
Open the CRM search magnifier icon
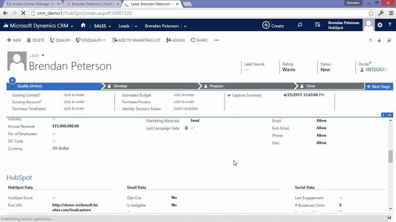coord(300,25)
